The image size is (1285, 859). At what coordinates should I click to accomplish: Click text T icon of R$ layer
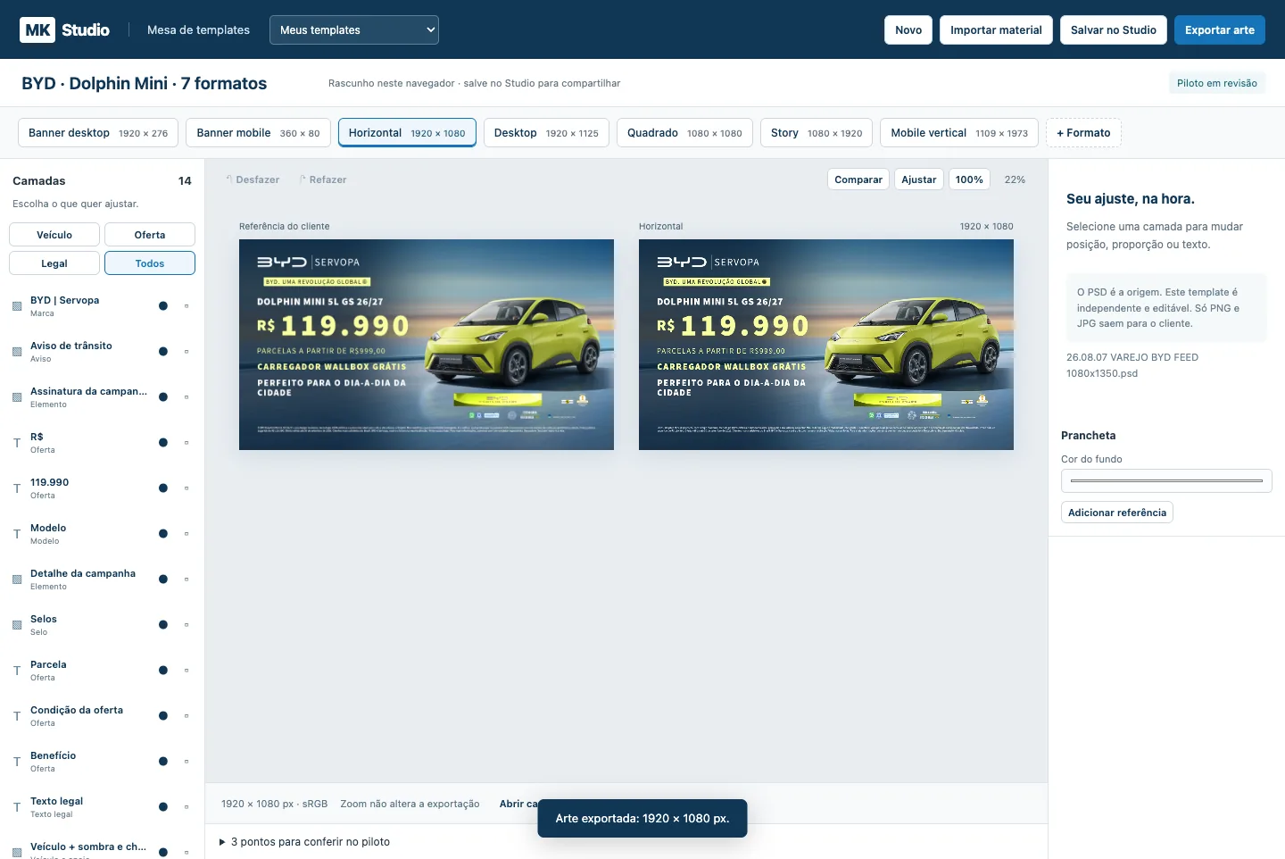pyautogui.click(x=17, y=443)
